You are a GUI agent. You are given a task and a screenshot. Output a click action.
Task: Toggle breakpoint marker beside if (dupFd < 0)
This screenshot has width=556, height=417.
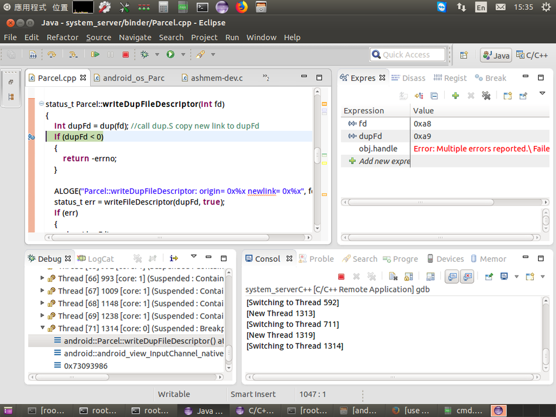point(31,137)
